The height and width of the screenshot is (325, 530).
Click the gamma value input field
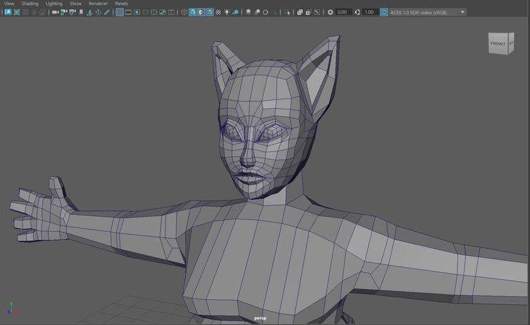[370, 13]
